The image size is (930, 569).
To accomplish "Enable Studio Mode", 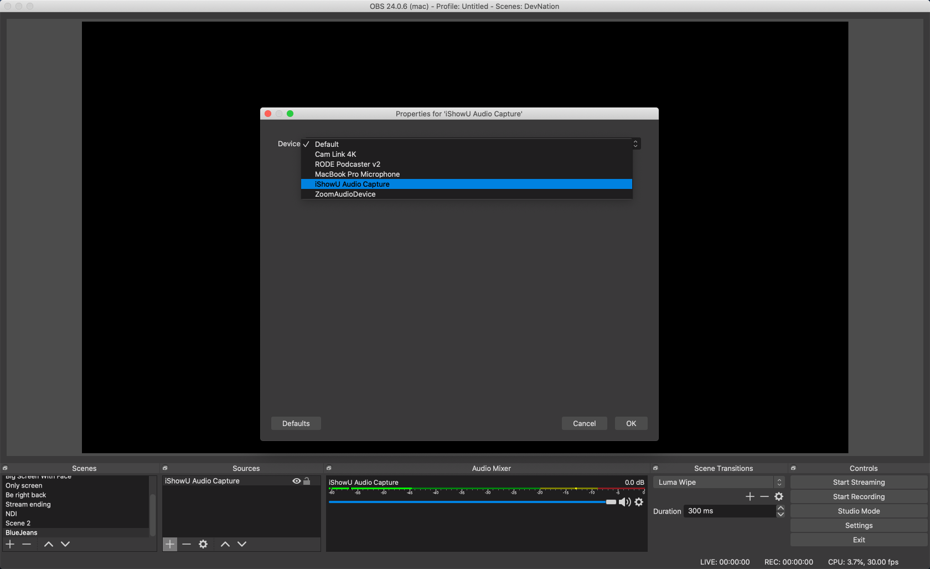I will click(x=859, y=511).
